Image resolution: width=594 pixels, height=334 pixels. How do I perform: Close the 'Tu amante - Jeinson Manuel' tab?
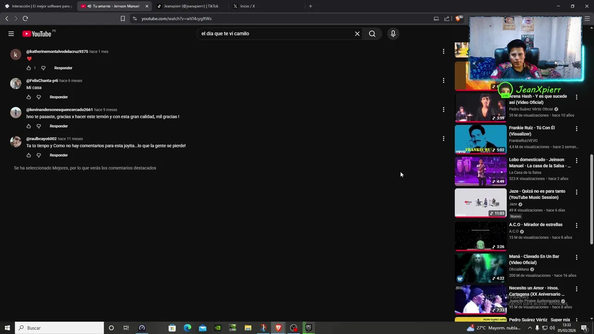pos(147,6)
